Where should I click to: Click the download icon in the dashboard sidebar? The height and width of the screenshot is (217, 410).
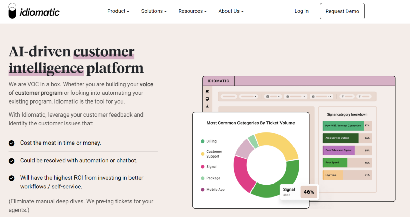(207, 106)
